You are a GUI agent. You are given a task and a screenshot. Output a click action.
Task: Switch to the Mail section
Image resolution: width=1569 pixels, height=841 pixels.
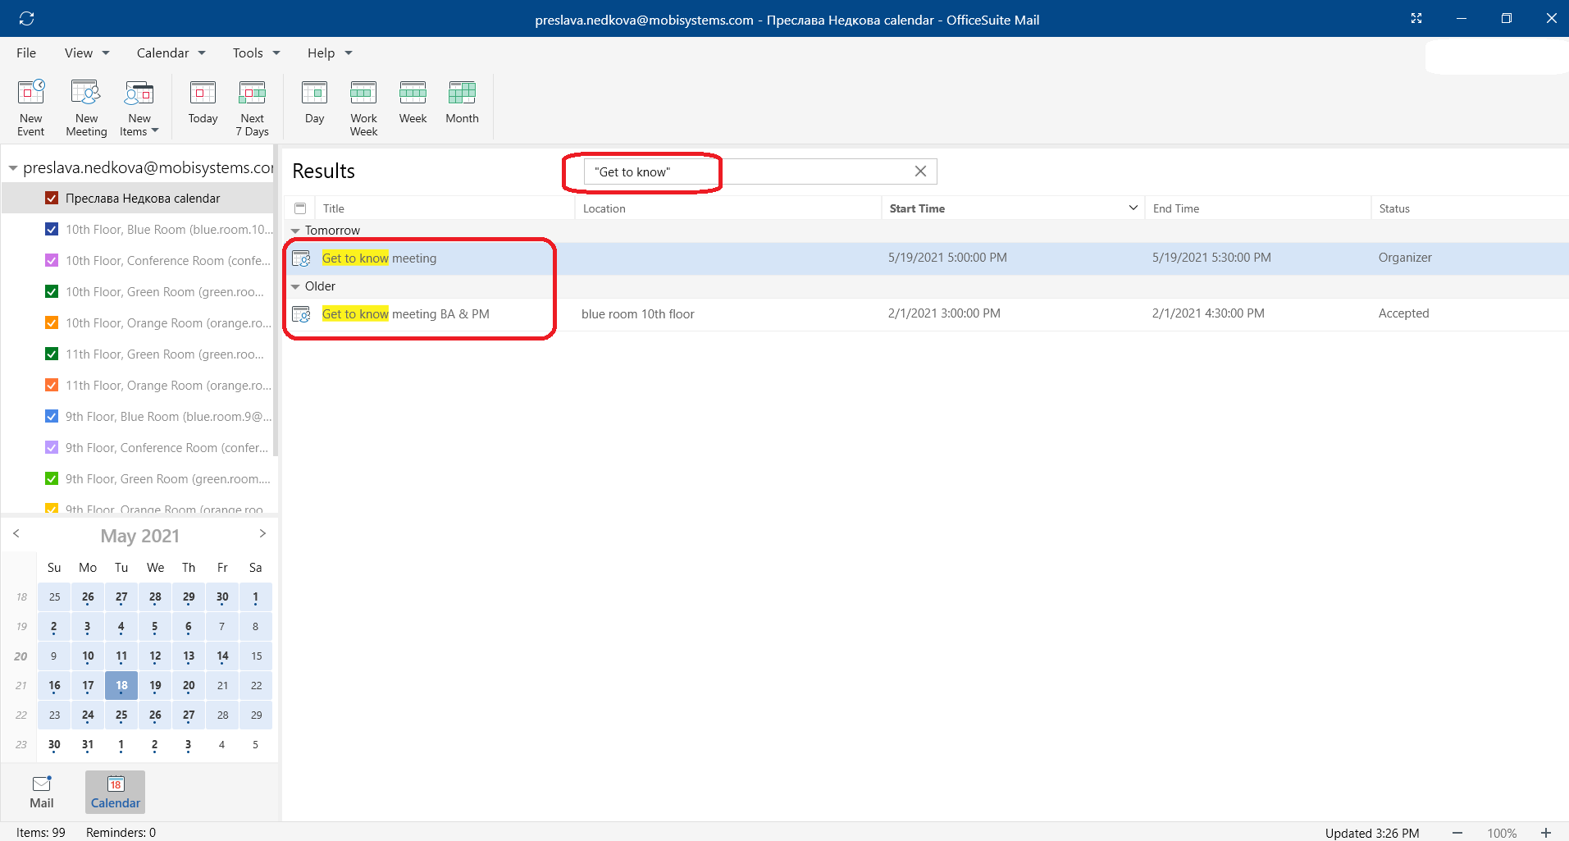click(41, 790)
